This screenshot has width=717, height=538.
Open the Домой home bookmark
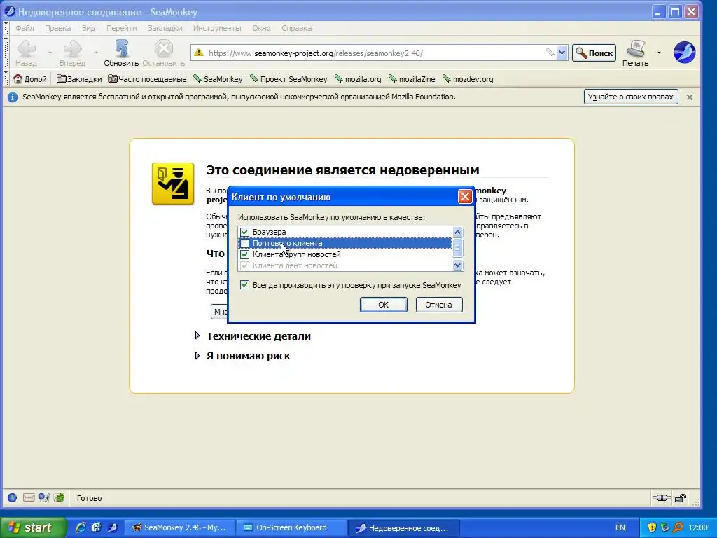[x=30, y=79]
